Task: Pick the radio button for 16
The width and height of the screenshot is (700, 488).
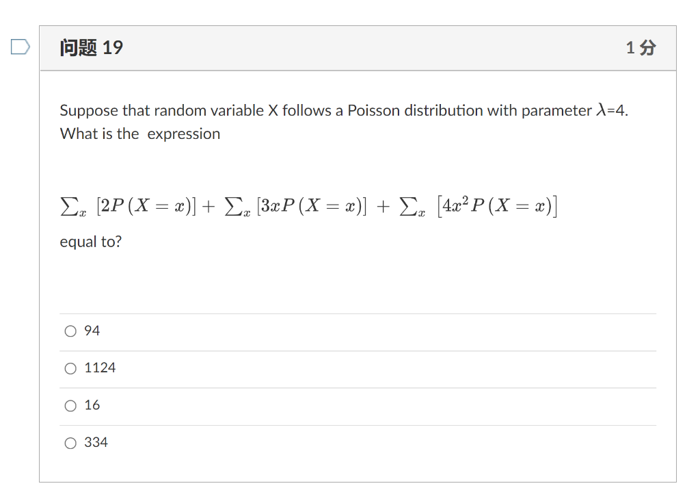Action: coord(70,405)
